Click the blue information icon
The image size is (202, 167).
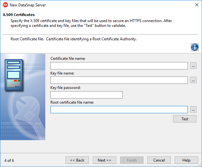pyautogui.click(x=195, y=47)
